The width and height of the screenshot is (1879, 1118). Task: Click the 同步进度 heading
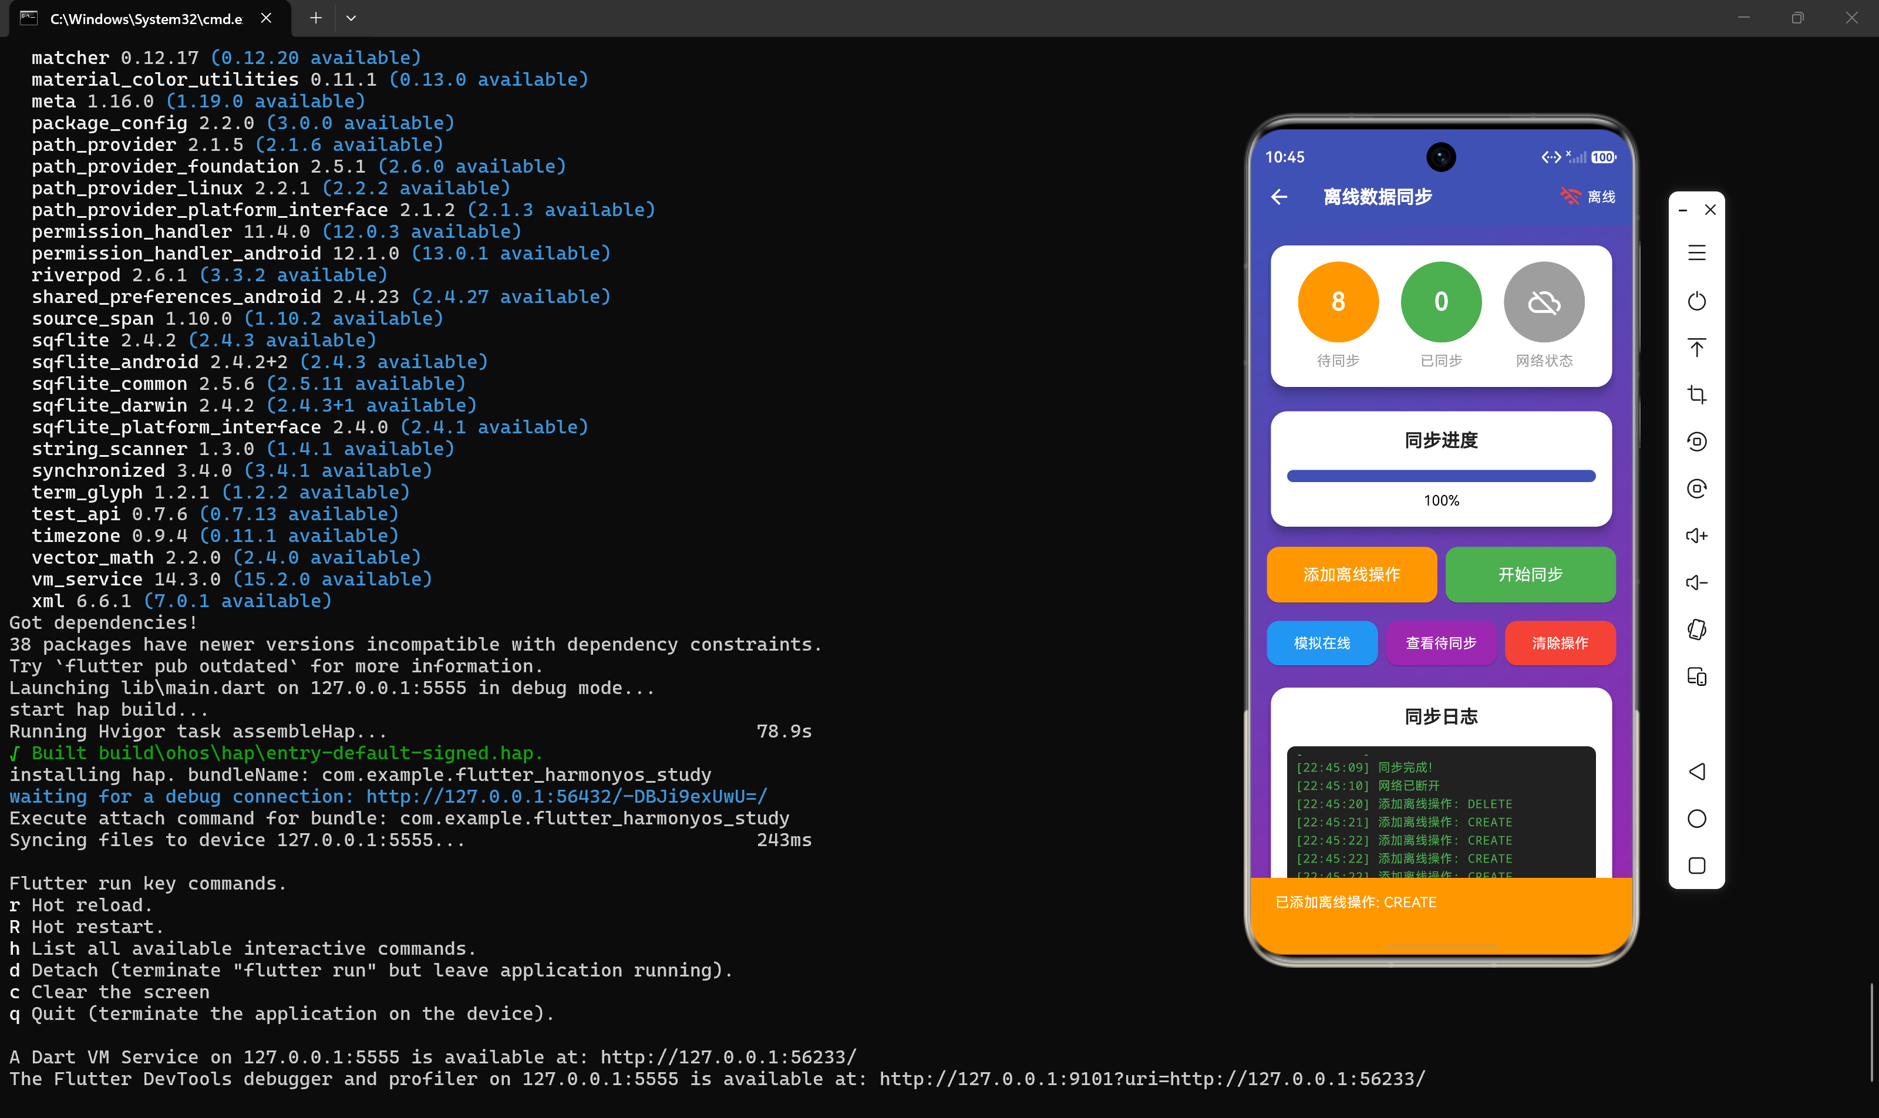[x=1440, y=441]
